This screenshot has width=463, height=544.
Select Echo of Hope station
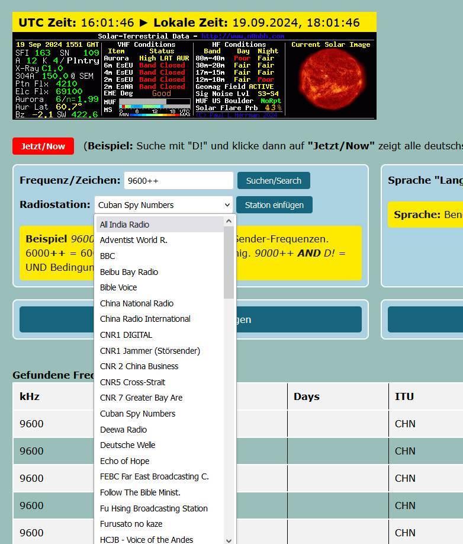124,461
